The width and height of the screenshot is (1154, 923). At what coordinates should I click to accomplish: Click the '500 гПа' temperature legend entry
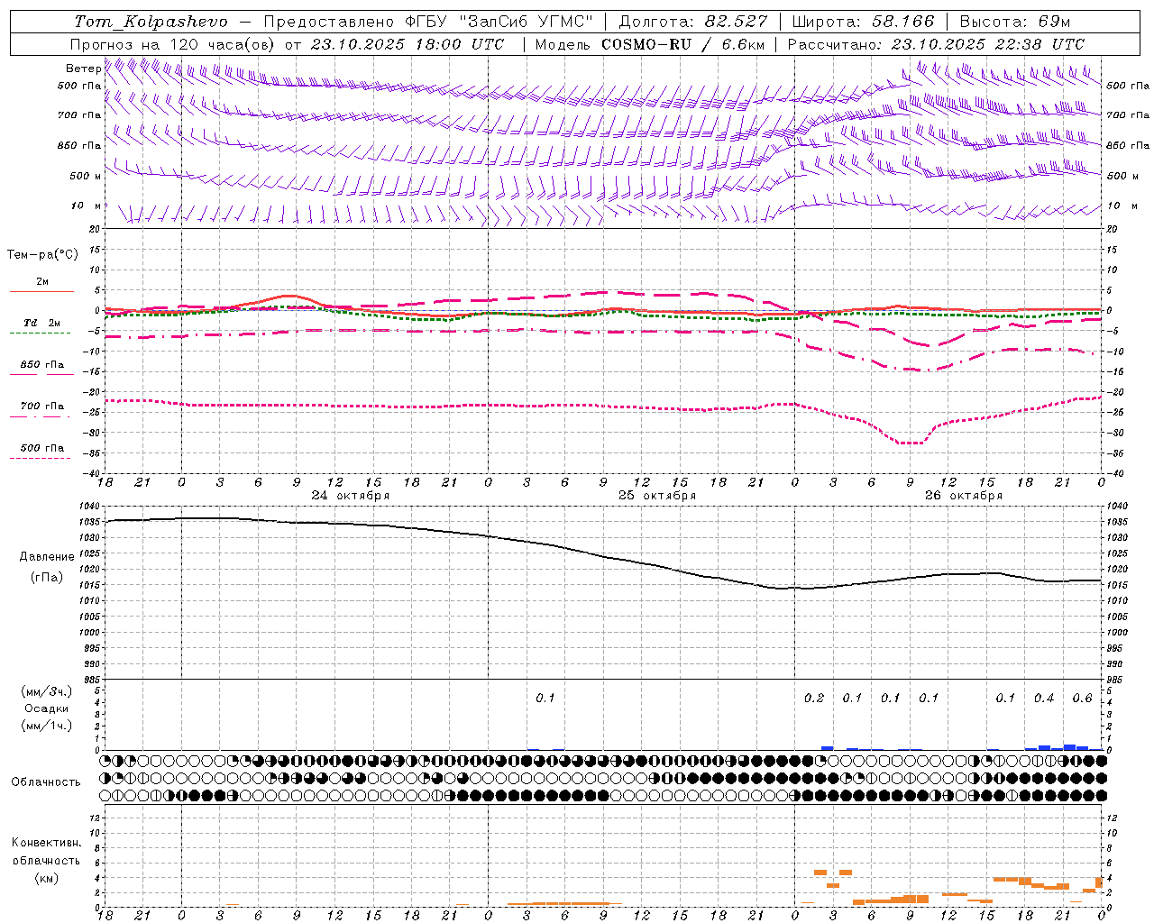click(41, 448)
